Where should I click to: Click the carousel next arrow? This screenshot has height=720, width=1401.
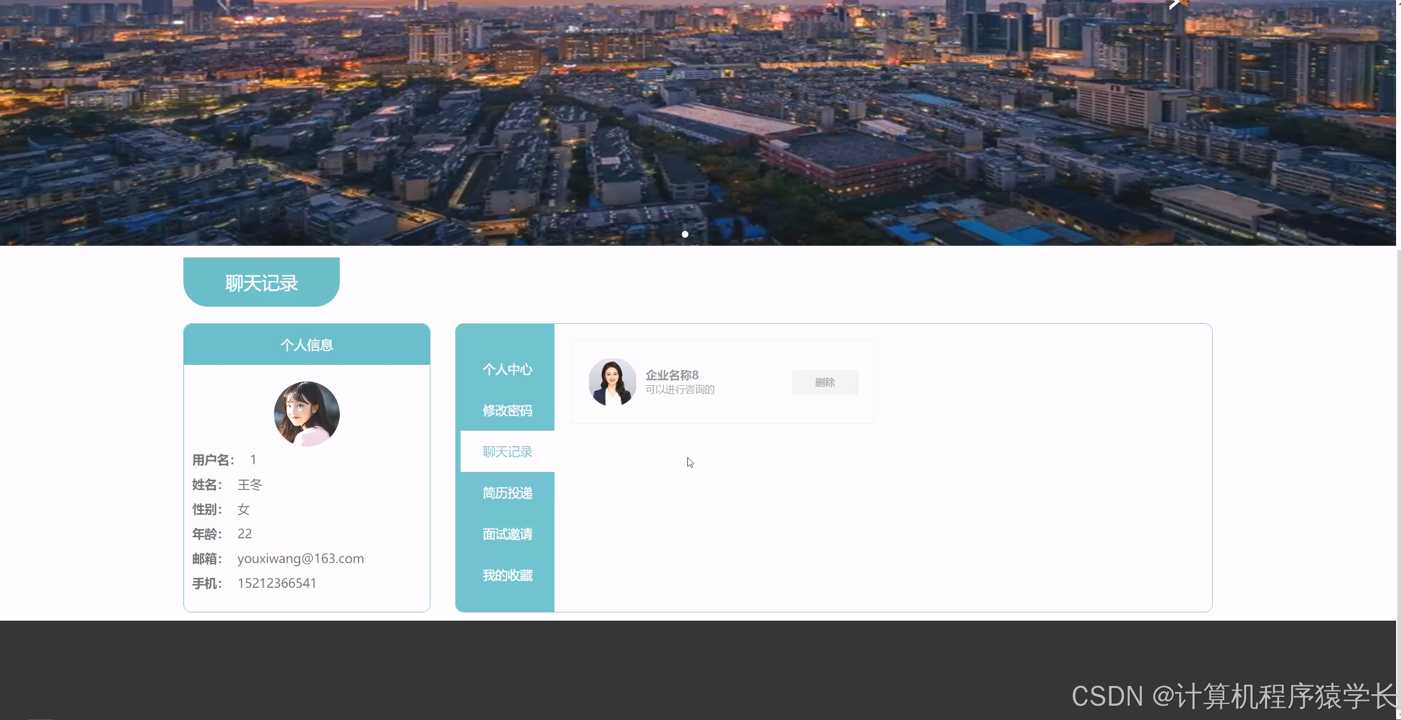pos(1173,4)
